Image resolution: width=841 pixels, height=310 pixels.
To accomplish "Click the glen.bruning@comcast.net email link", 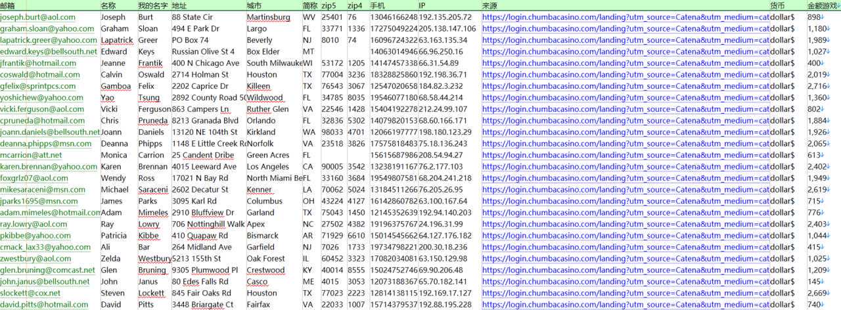I will pos(47,270).
